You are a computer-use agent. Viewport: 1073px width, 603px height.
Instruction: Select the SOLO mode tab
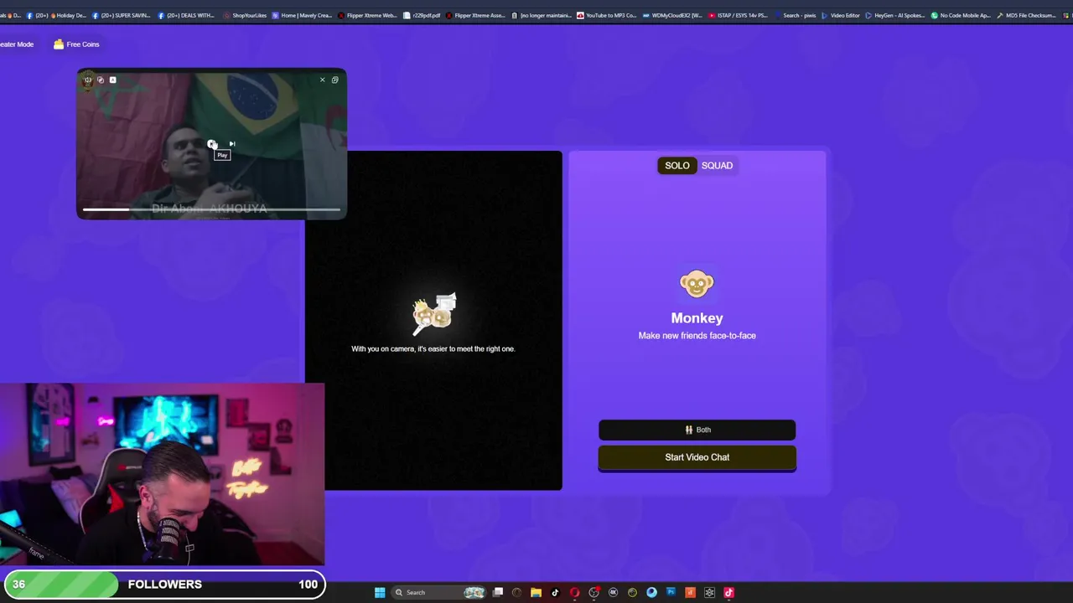pyautogui.click(x=676, y=166)
